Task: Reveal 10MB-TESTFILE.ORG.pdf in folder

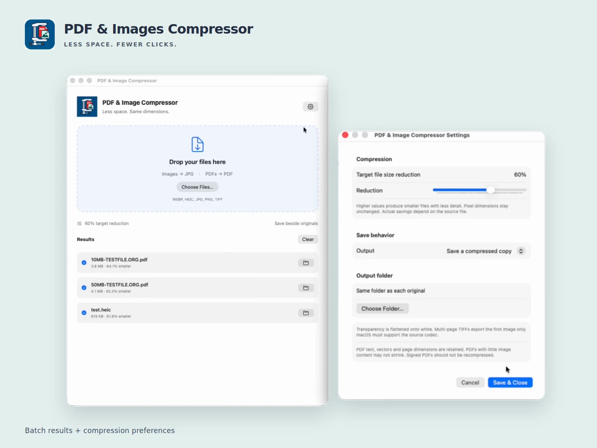Action: (x=306, y=263)
